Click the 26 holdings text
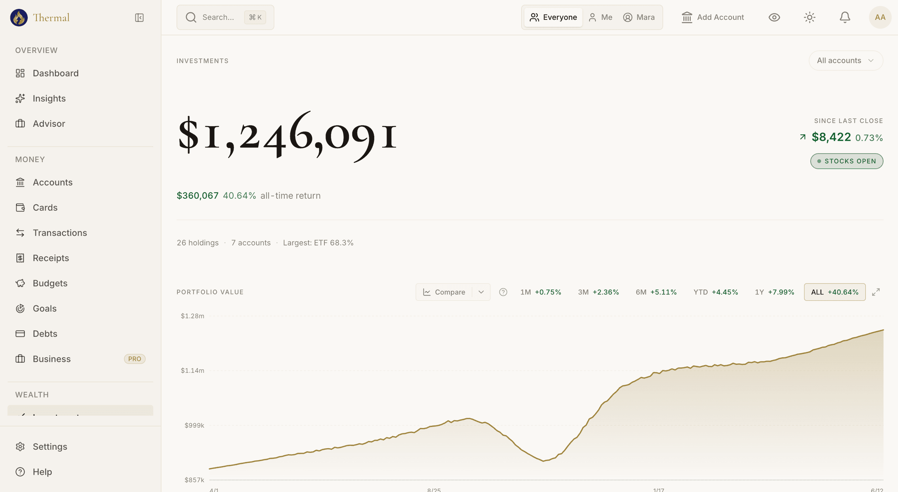The width and height of the screenshot is (898, 492). (x=198, y=243)
